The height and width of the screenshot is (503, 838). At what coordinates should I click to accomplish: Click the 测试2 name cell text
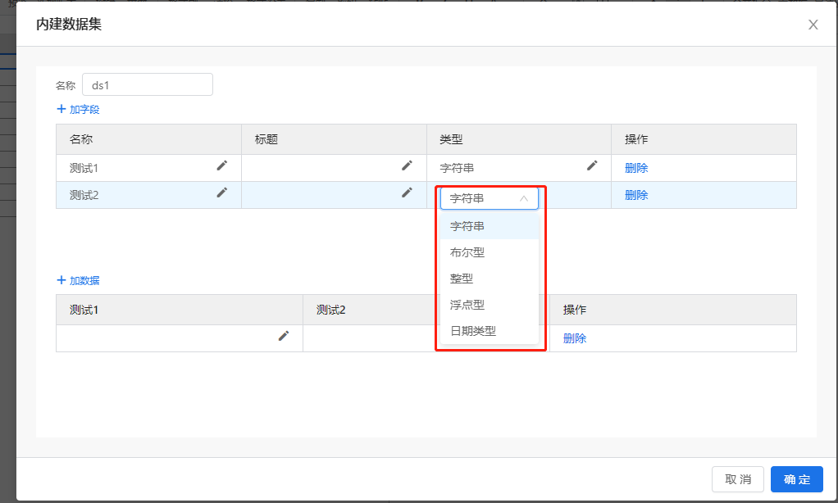pyautogui.click(x=84, y=196)
